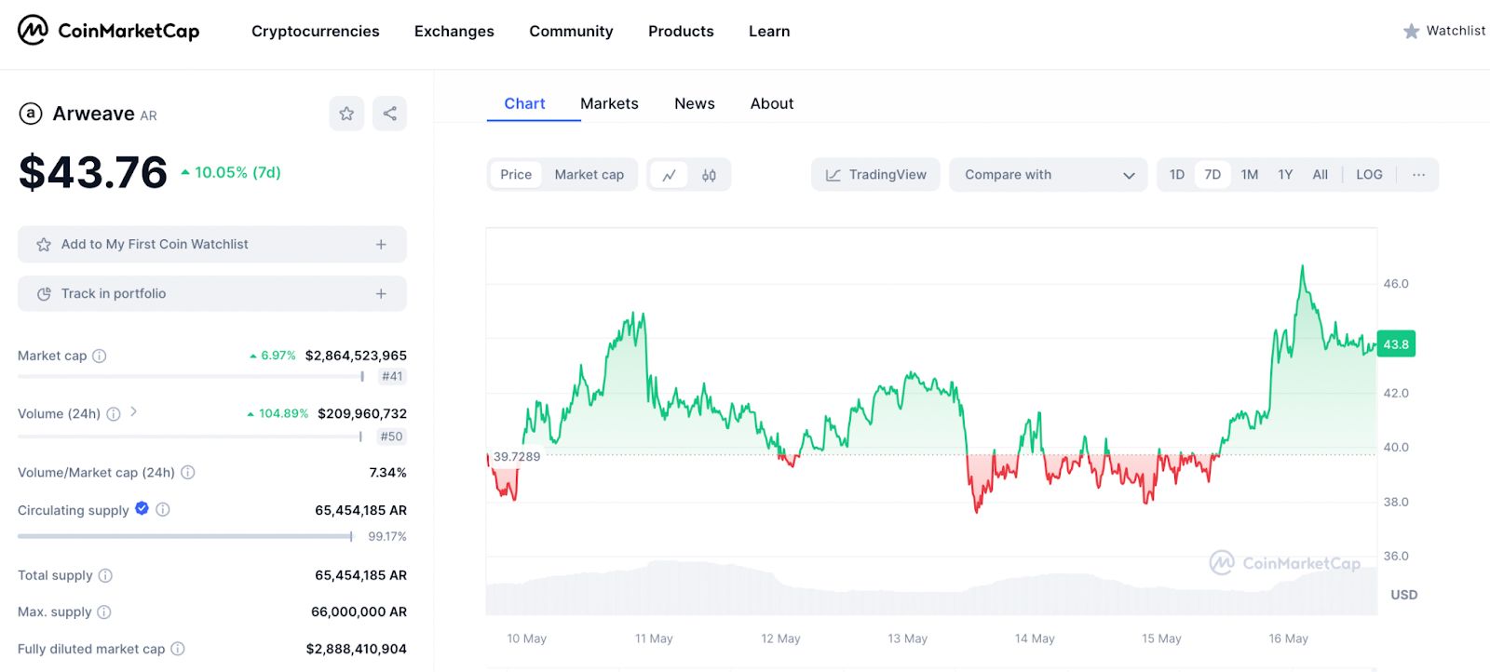Switch to About tab

click(772, 104)
